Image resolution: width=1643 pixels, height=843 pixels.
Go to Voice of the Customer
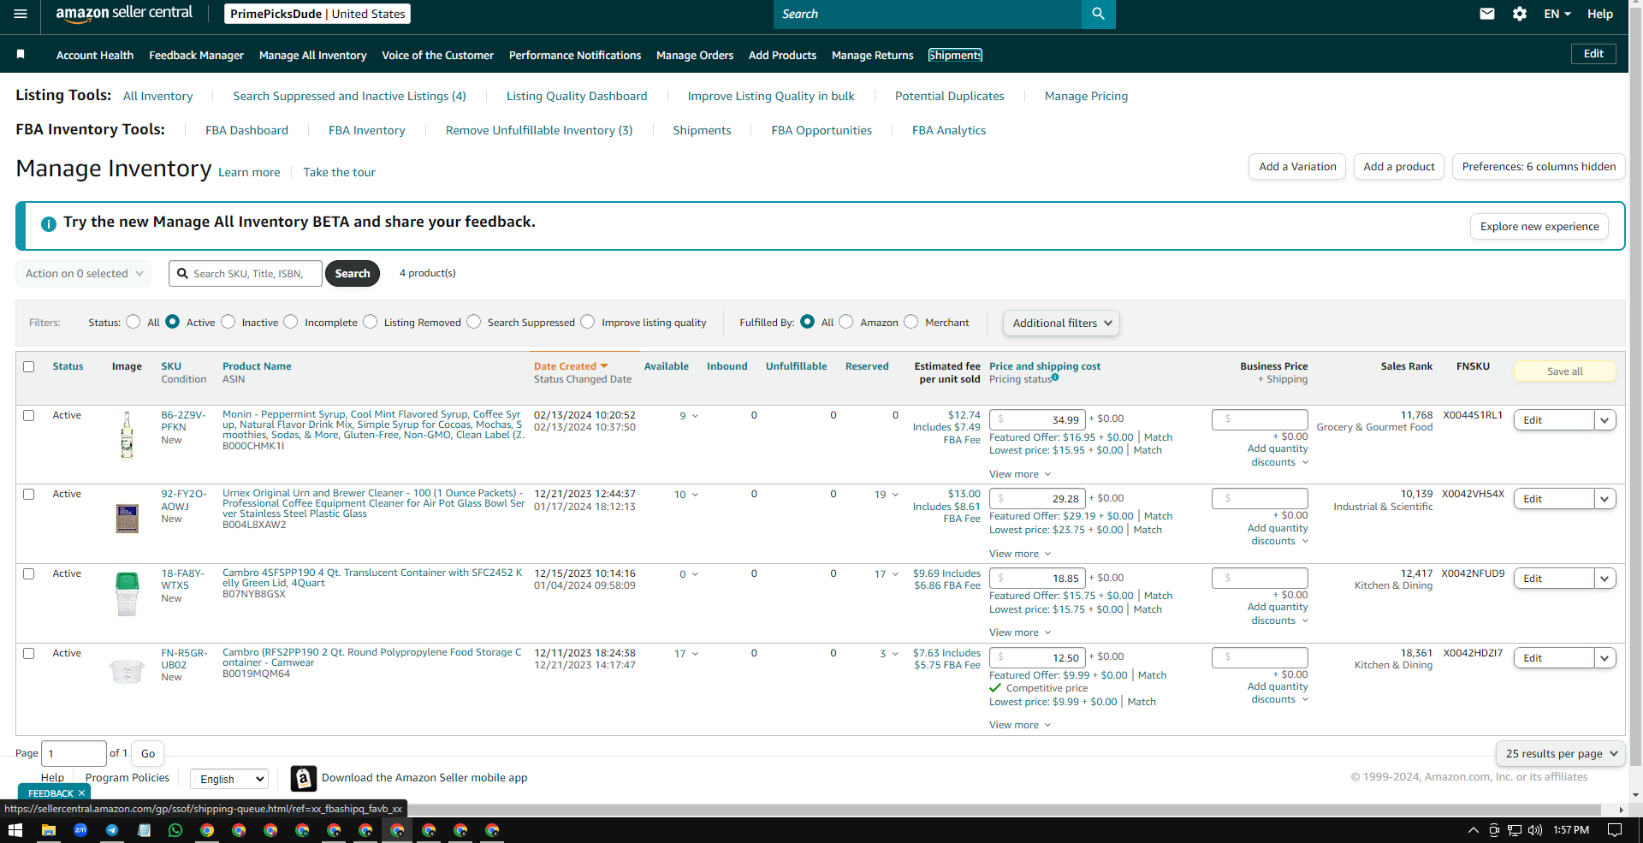point(437,55)
